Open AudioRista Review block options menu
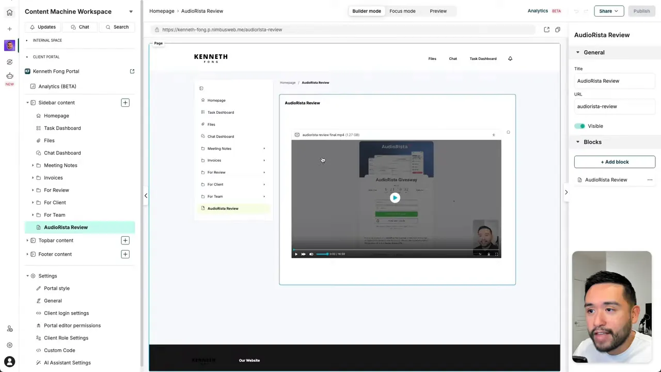Image resolution: width=661 pixels, height=372 pixels. 650,179
